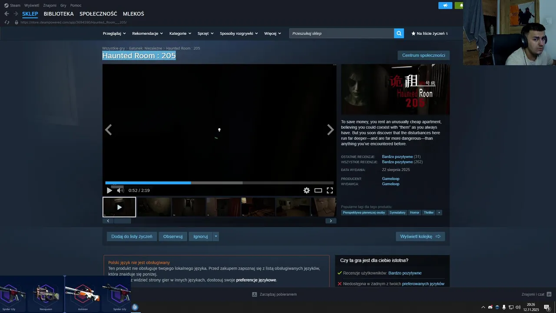Go back with the Steam back arrow
The image size is (556, 313).
pos(7,14)
